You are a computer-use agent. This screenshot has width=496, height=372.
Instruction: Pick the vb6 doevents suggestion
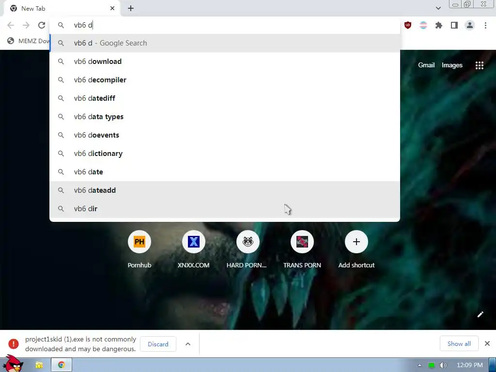[x=225, y=135]
